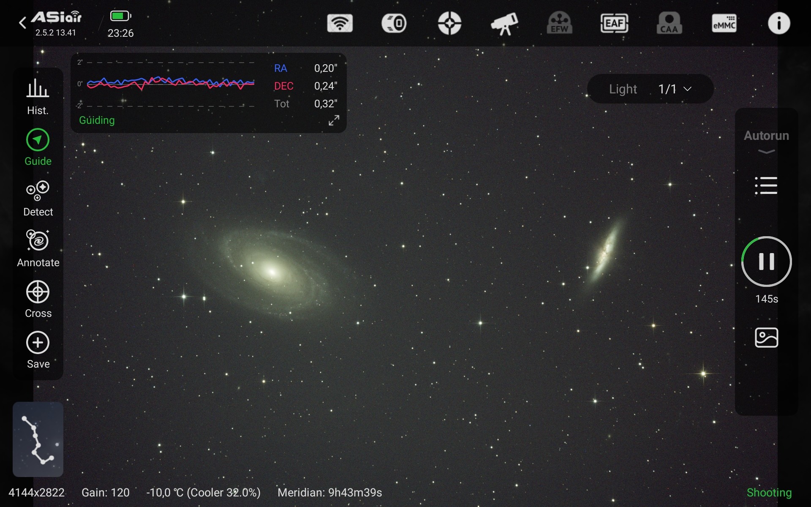Run star detection with Detect
The width and height of the screenshot is (811, 507).
click(x=38, y=199)
